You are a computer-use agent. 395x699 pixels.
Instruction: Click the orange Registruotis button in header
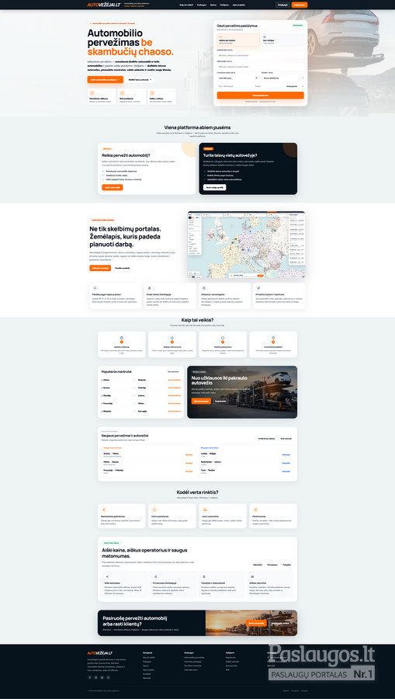[300, 5]
